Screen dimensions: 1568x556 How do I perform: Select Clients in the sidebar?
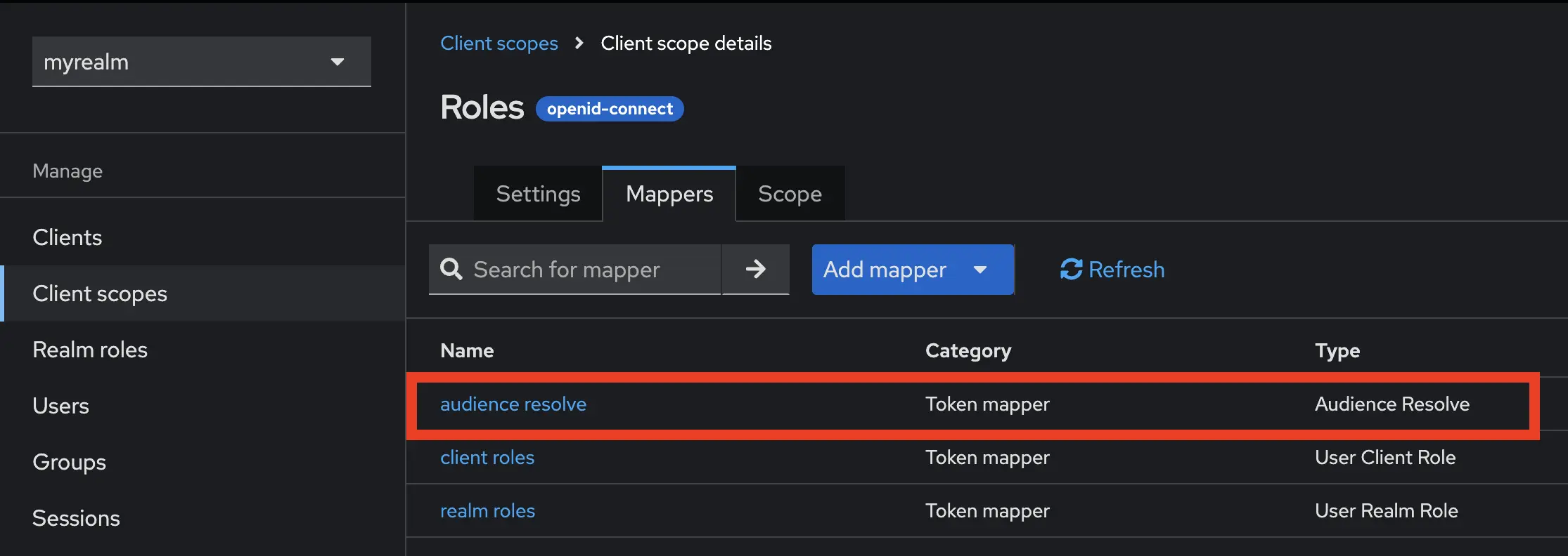[67, 237]
